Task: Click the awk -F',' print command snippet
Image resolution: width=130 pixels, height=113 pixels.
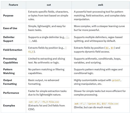Action: pos(96,104)
